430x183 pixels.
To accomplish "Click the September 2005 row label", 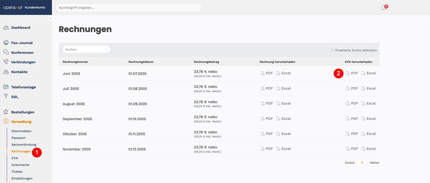I will 78,119.
